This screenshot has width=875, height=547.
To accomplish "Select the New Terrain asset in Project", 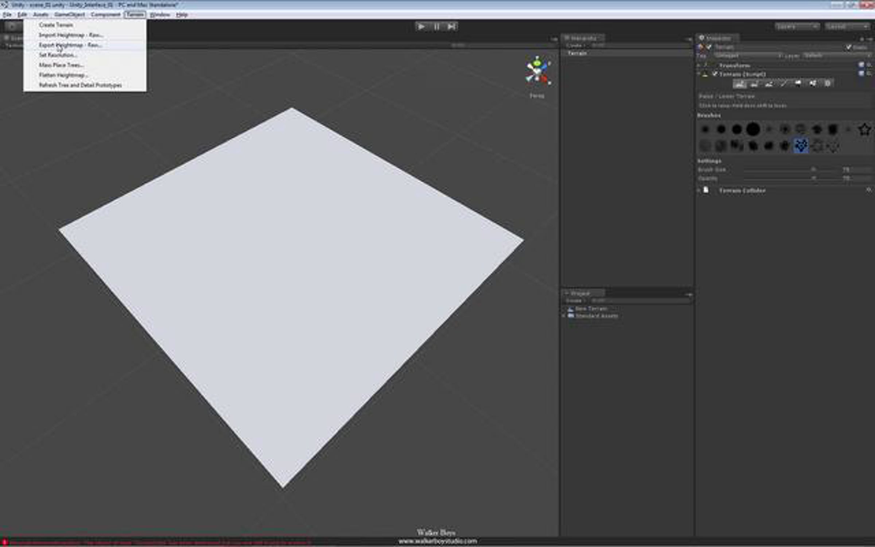I will (591, 309).
